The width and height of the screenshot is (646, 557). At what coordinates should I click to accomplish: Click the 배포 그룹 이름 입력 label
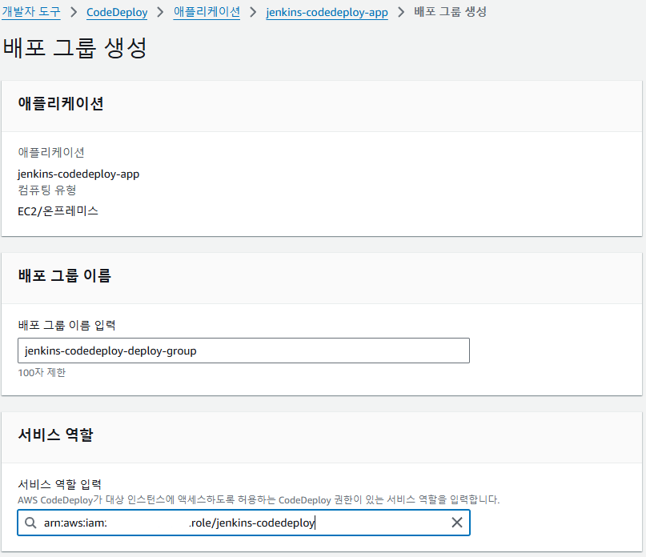(x=66, y=325)
